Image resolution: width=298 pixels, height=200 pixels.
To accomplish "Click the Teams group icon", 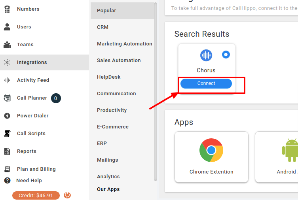I will (7, 45).
